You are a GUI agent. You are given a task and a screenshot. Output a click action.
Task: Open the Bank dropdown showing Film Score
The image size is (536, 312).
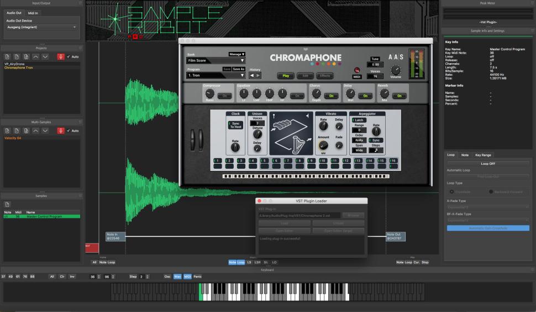(x=216, y=60)
